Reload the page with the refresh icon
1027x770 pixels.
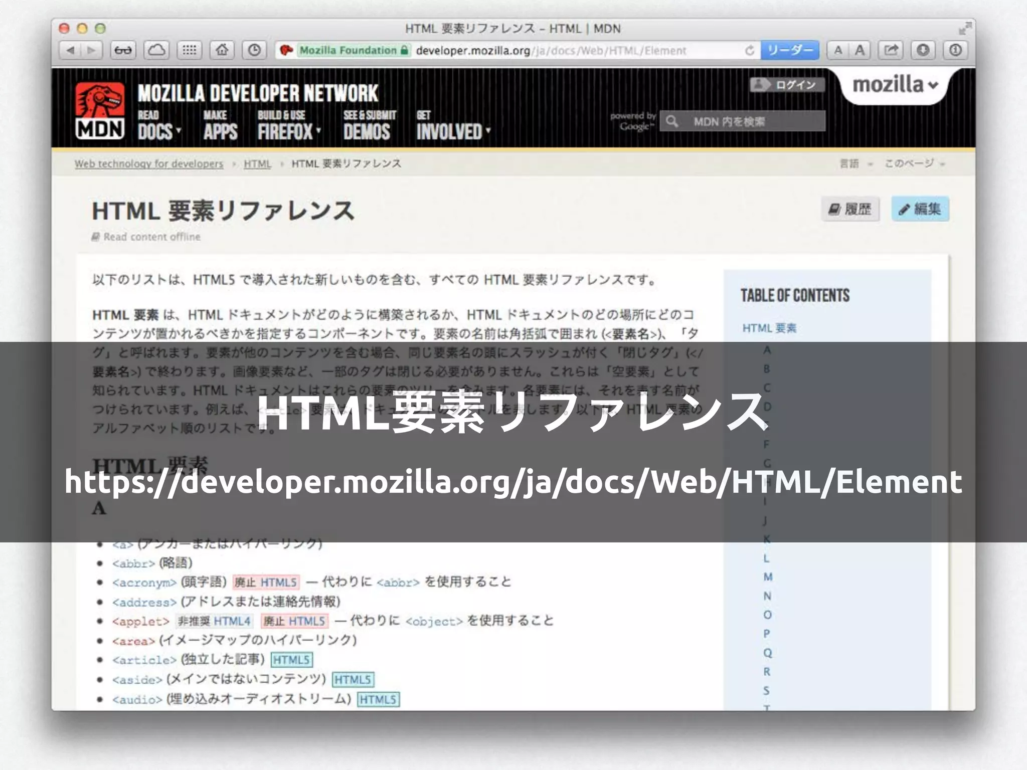(750, 50)
